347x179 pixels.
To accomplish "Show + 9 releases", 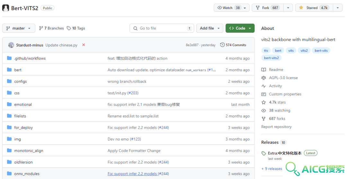I will click(272, 169).
